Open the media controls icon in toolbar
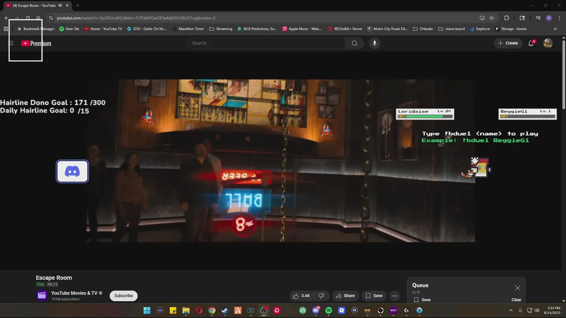 [x=538, y=18]
